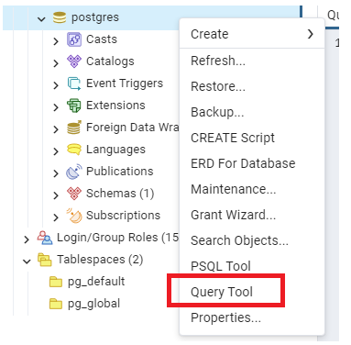Select the Publications tree label
The width and height of the screenshot is (351, 345).
120,172
